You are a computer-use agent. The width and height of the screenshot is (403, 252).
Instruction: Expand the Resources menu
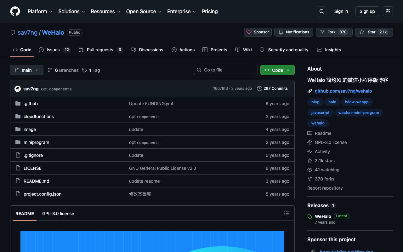click(x=105, y=11)
